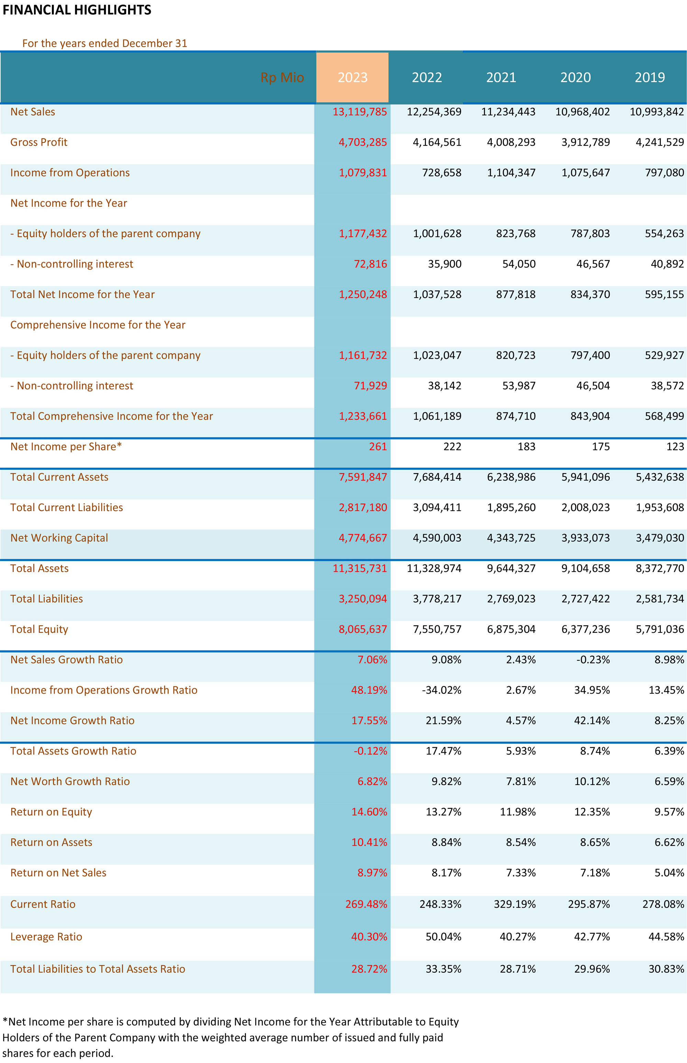687x1063 pixels.
Task: Select the value 3,250,094
Action: (363, 598)
